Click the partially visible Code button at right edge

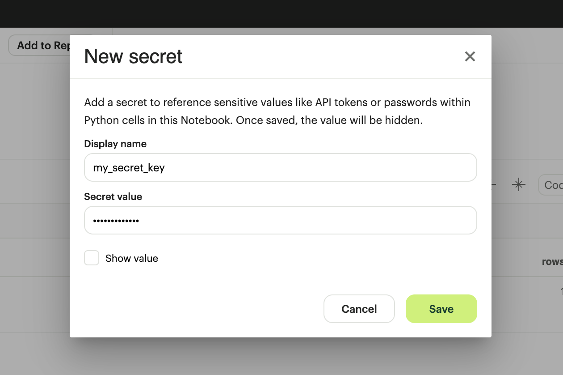(x=552, y=185)
